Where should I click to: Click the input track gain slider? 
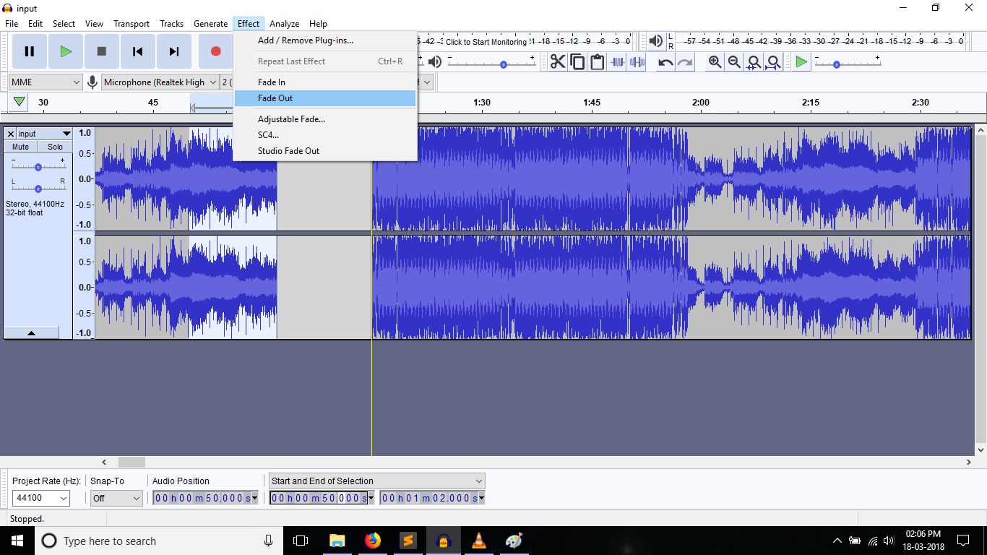pyautogui.click(x=38, y=166)
